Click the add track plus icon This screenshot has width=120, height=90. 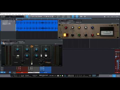click(15, 19)
